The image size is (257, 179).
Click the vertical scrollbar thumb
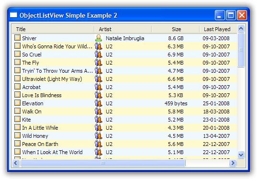pyautogui.click(x=241, y=50)
